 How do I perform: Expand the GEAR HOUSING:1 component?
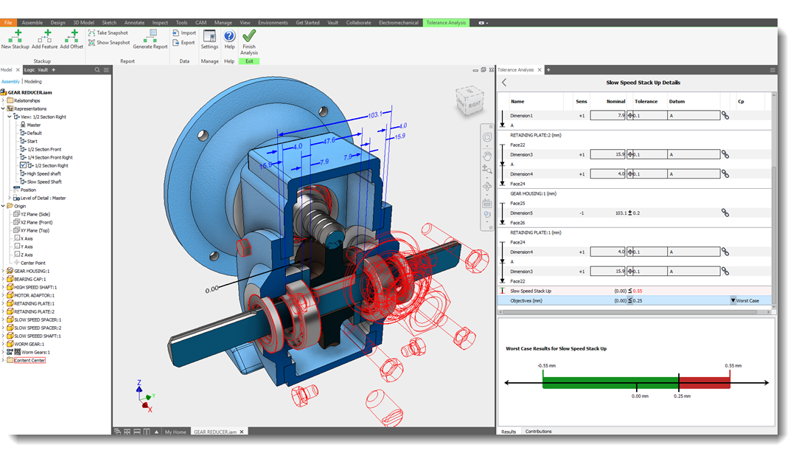point(4,271)
